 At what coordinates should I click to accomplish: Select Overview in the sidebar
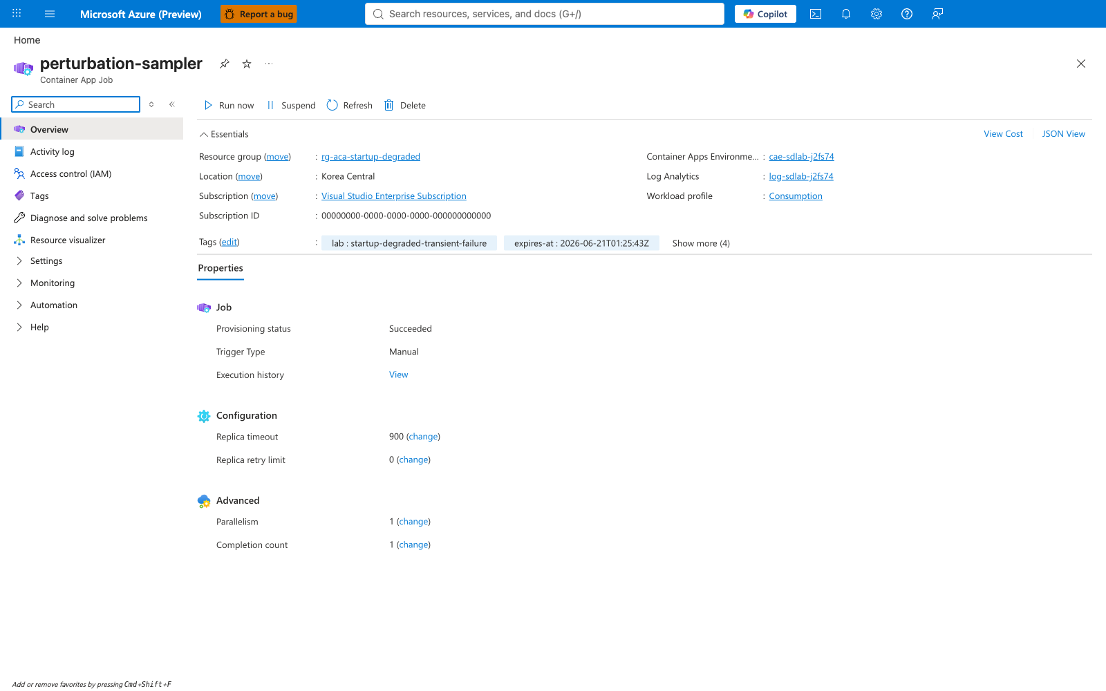tap(92, 129)
